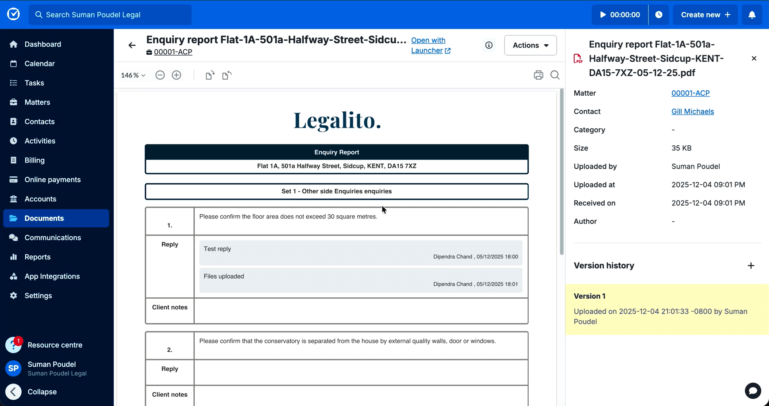769x406 pixels.
Task: Rotate the document counterclockwise
Action: pyautogui.click(x=227, y=75)
